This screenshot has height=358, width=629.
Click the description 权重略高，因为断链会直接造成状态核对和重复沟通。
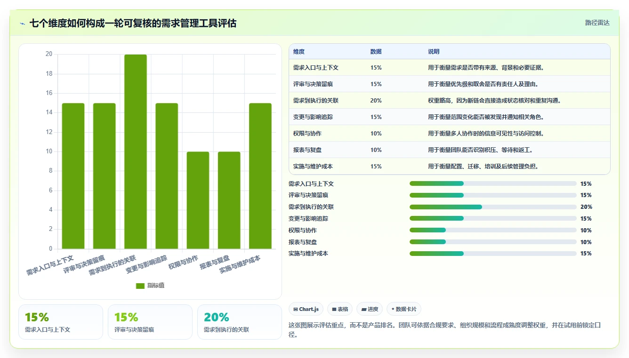click(495, 101)
